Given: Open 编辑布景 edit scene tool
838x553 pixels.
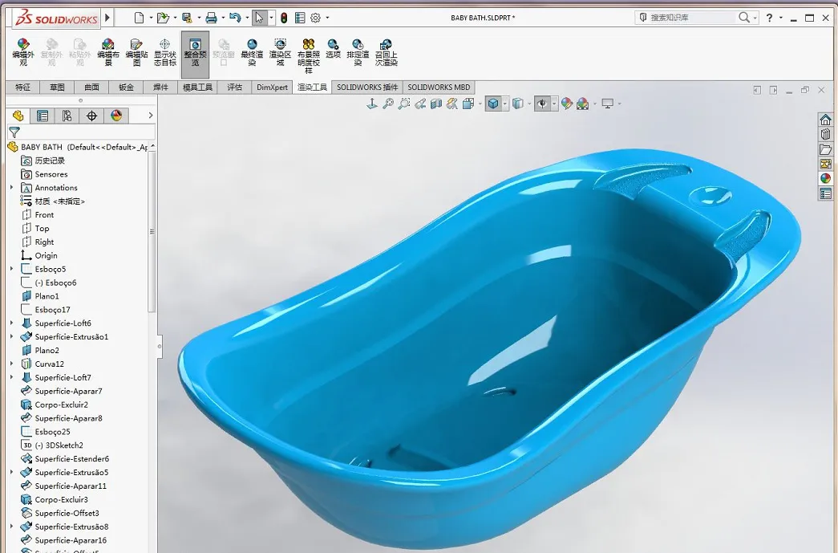Looking at the screenshot, I should [x=108, y=52].
